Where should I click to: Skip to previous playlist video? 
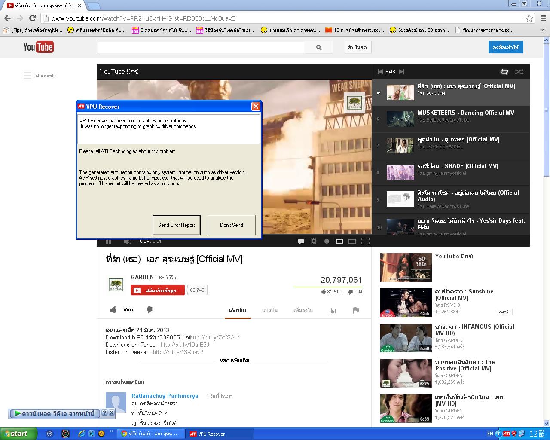coord(380,72)
